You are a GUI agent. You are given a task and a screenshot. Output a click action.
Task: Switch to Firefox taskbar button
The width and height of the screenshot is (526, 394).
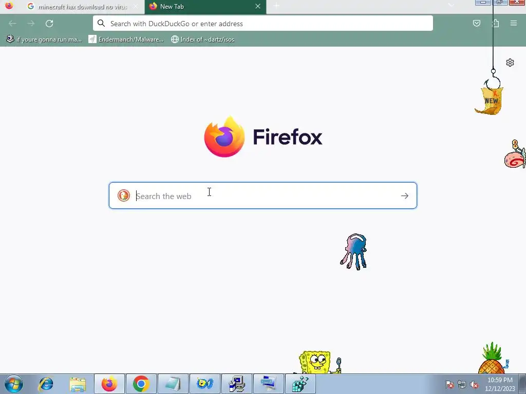(x=109, y=384)
